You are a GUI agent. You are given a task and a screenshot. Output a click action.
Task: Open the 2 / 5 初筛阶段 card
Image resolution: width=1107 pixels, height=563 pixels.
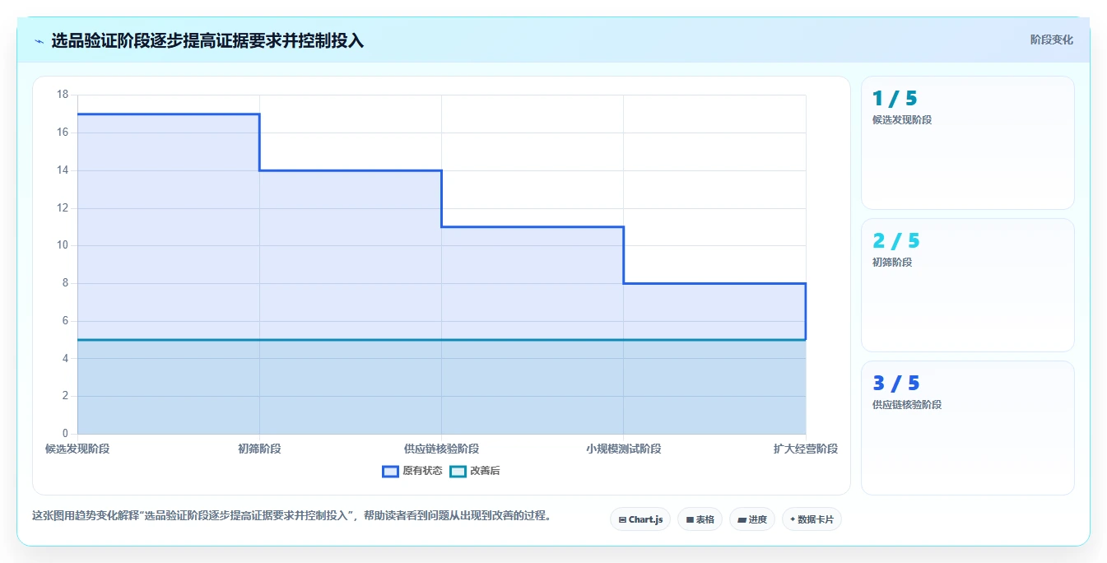coord(968,285)
